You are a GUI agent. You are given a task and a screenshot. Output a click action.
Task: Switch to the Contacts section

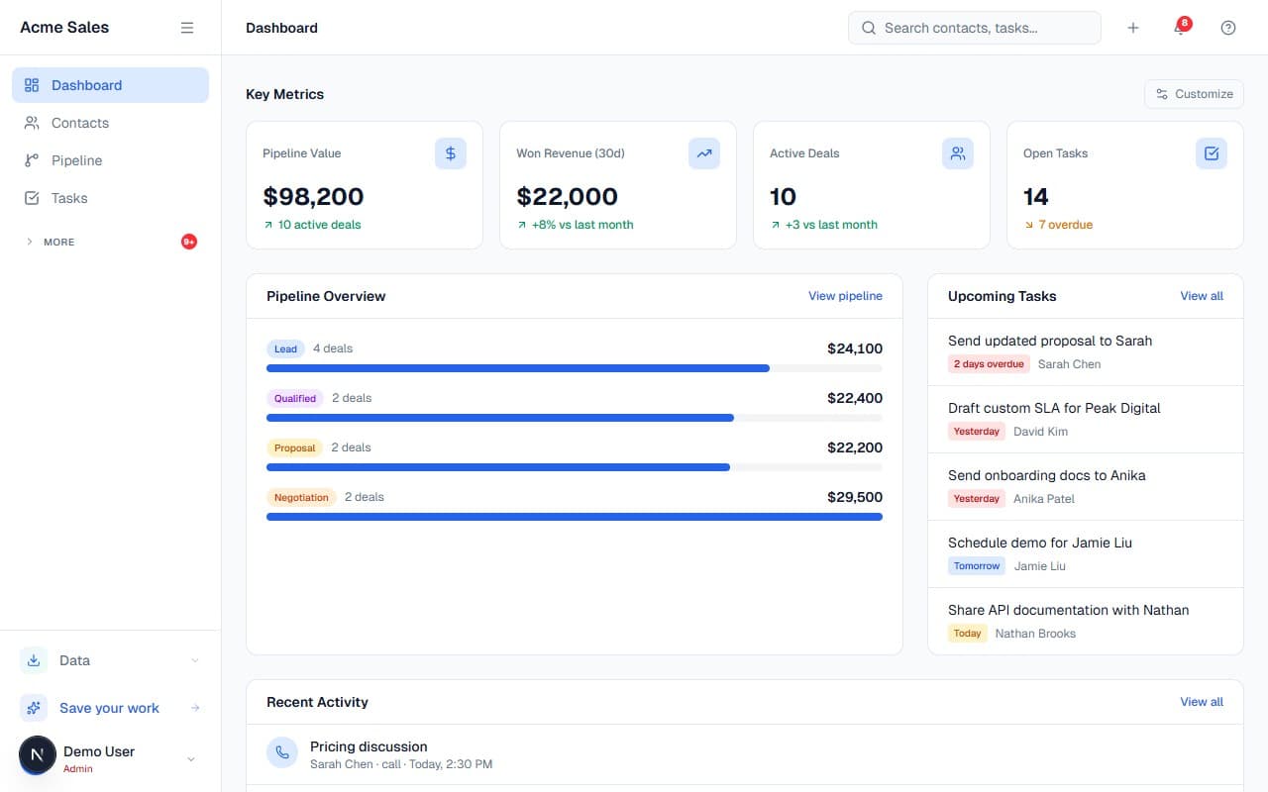[79, 123]
